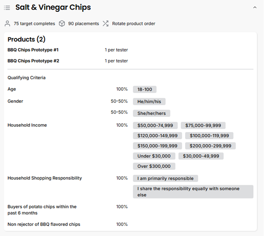Click the Products (2) heading
Image resolution: width=264 pixels, height=236 pixels.
(x=26, y=39)
